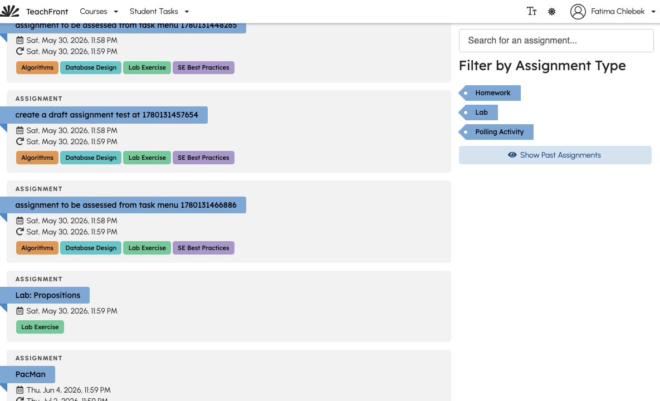This screenshot has width=660, height=401.
Task: Click calendar icon on assignment 1780131466886 card
Action: (x=20, y=221)
